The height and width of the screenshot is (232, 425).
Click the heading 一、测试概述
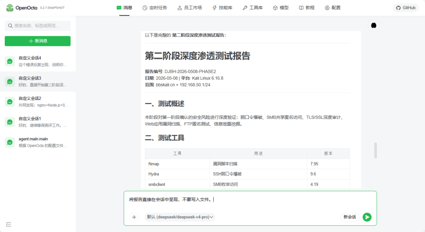point(164,104)
